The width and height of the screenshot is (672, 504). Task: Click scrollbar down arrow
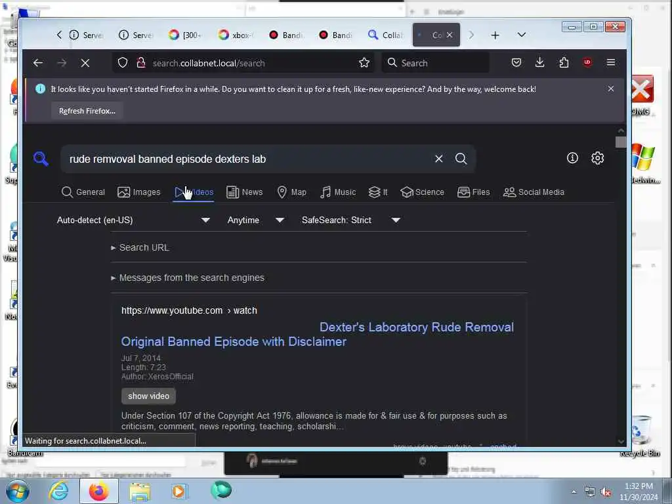(621, 442)
